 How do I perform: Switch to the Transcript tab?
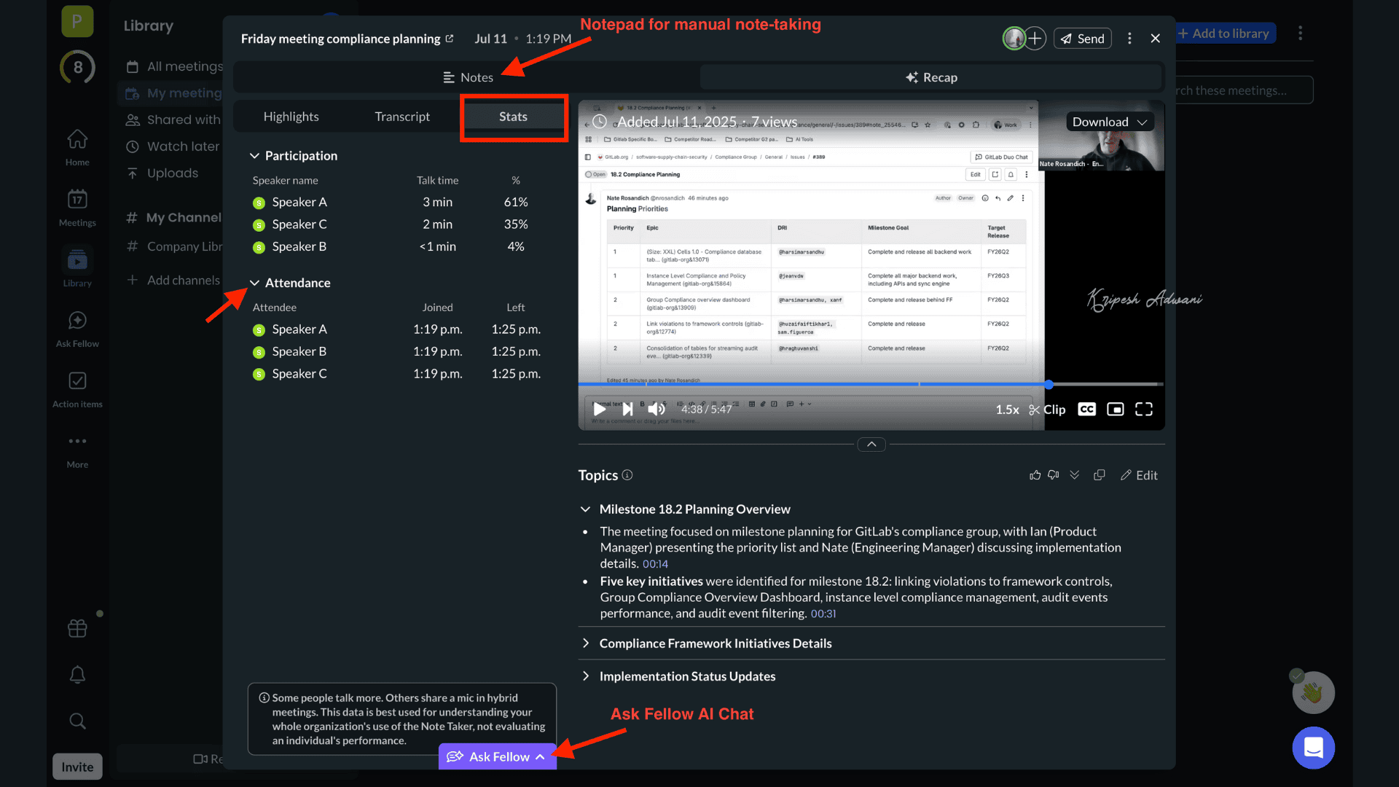[402, 117]
